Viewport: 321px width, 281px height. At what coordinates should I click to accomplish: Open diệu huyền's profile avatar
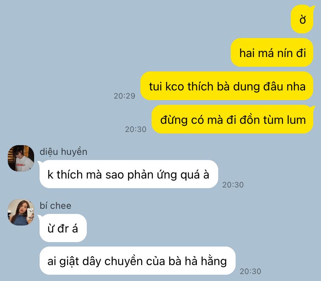tap(21, 158)
